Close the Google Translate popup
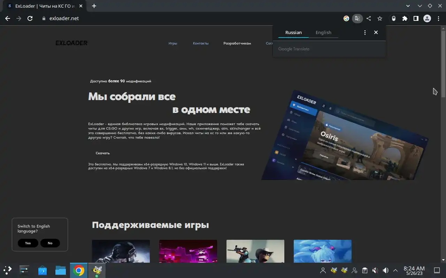This screenshot has height=278, width=446. [376, 32]
